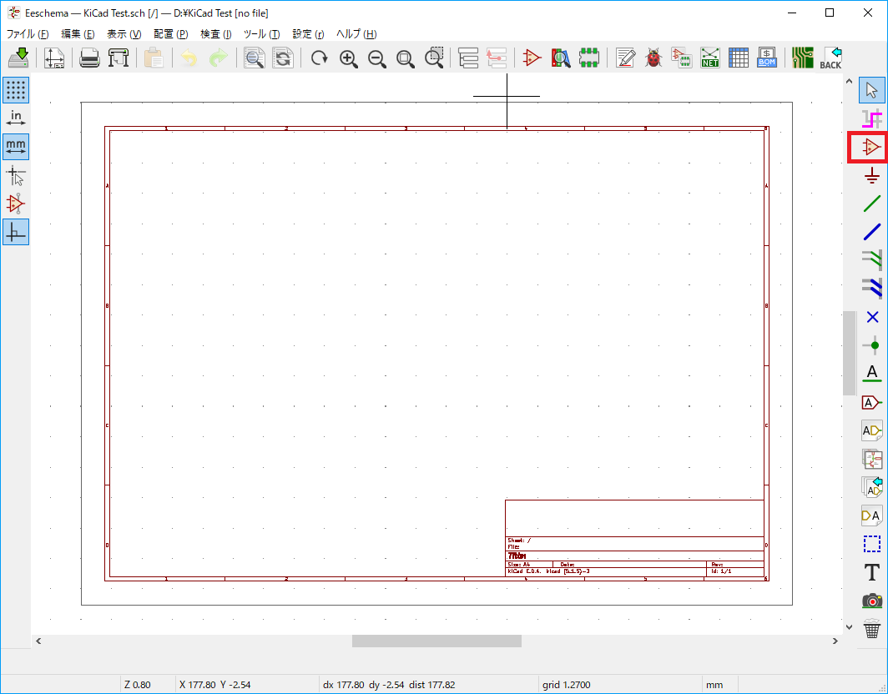888x694 pixels.
Task: Select the Place Wire tool
Action: tap(872, 204)
